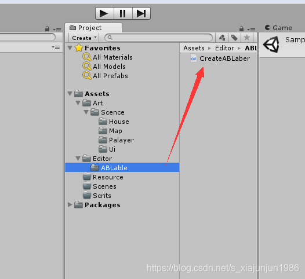Save search to Favorites star icon

click(247, 38)
